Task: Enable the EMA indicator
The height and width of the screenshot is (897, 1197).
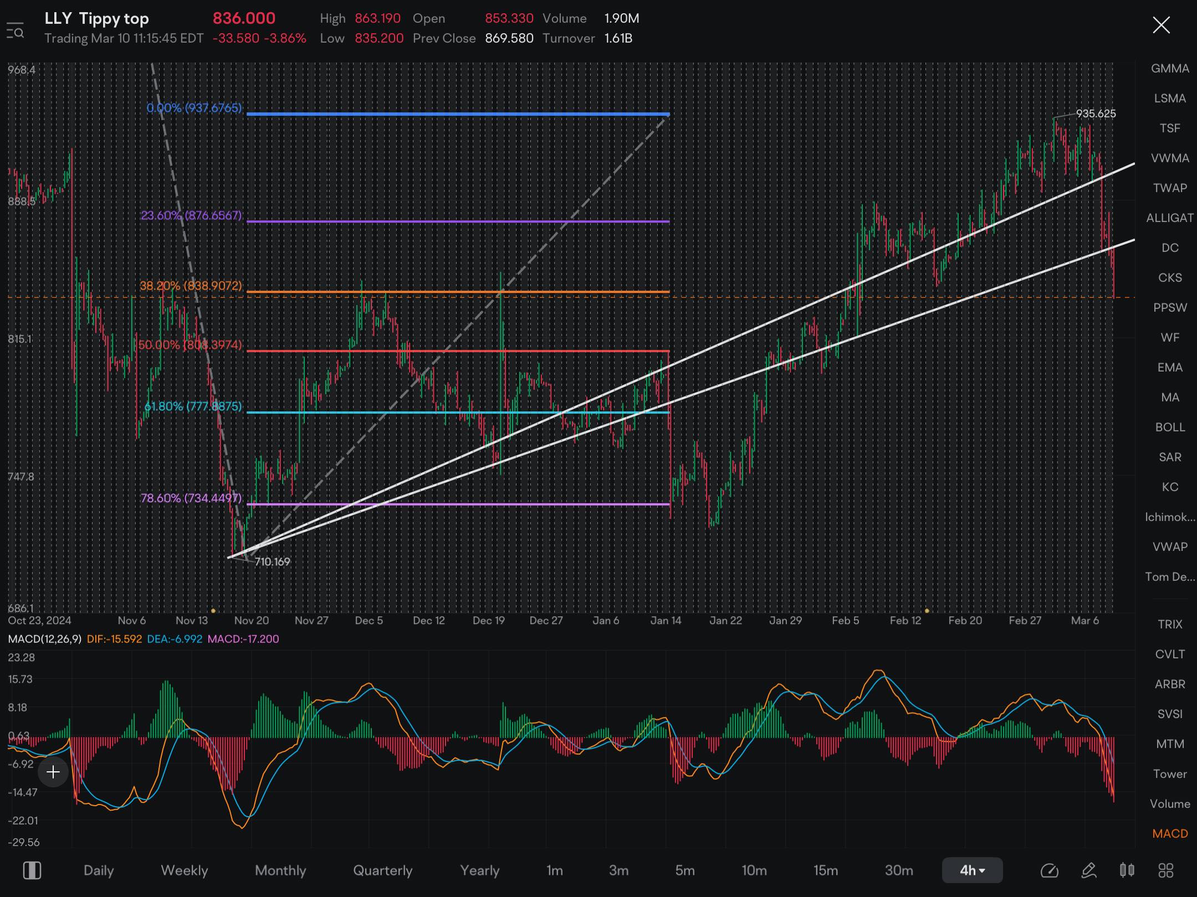Action: 1170,368
